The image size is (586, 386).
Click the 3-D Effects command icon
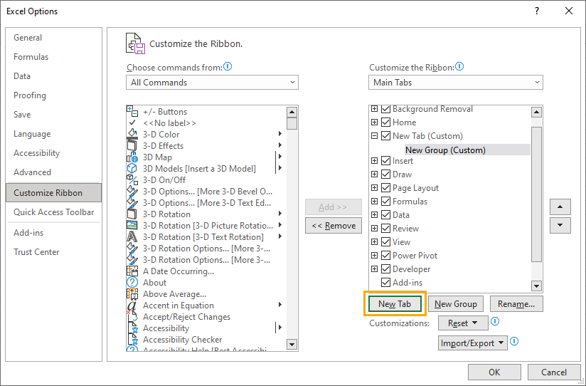pos(132,145)
